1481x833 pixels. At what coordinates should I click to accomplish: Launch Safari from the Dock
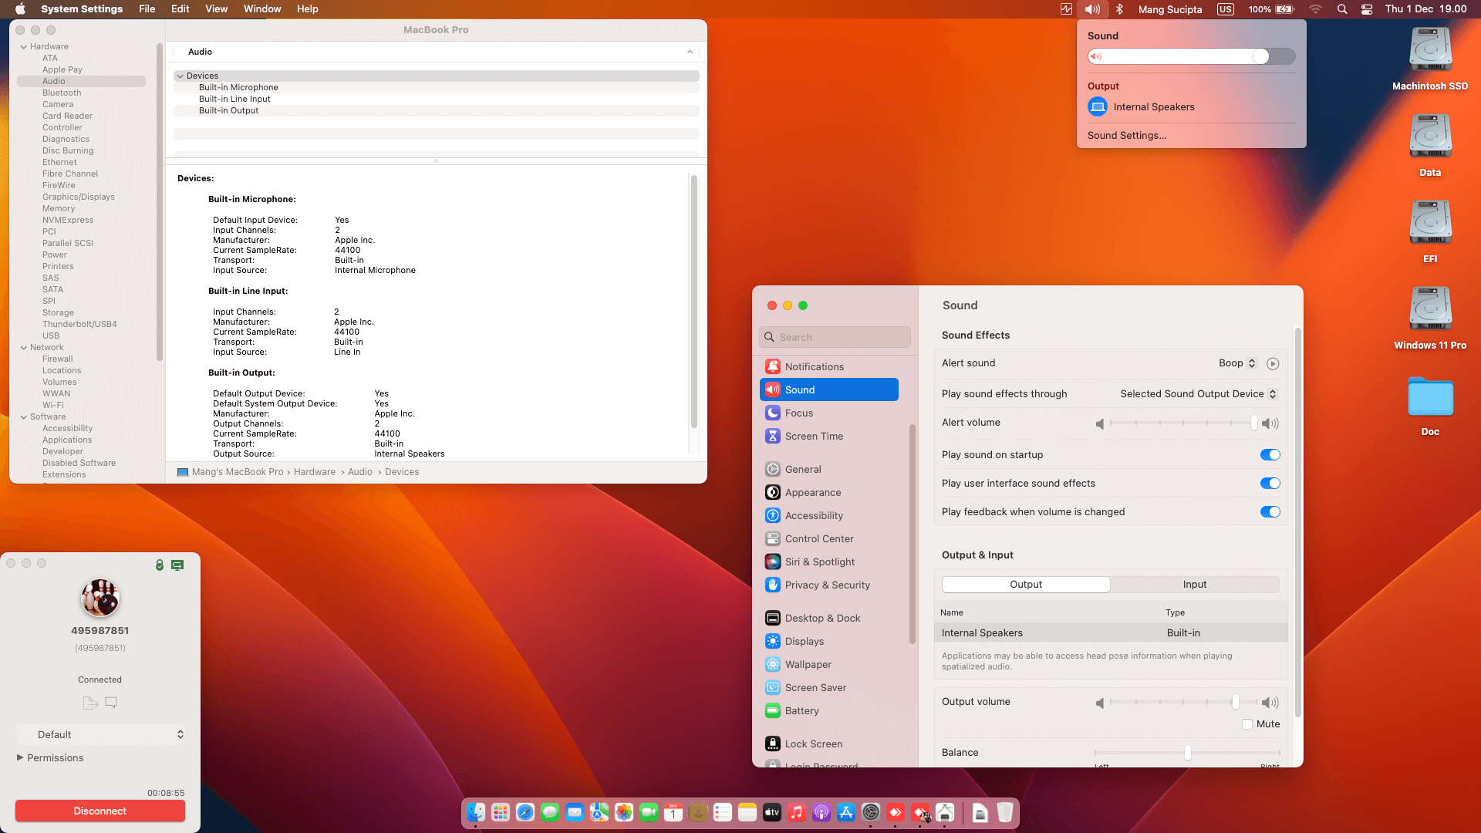525,812
